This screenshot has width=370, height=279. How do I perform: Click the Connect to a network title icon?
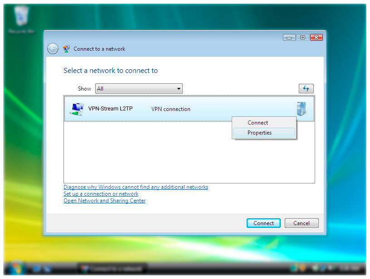(x=66, y=49)
